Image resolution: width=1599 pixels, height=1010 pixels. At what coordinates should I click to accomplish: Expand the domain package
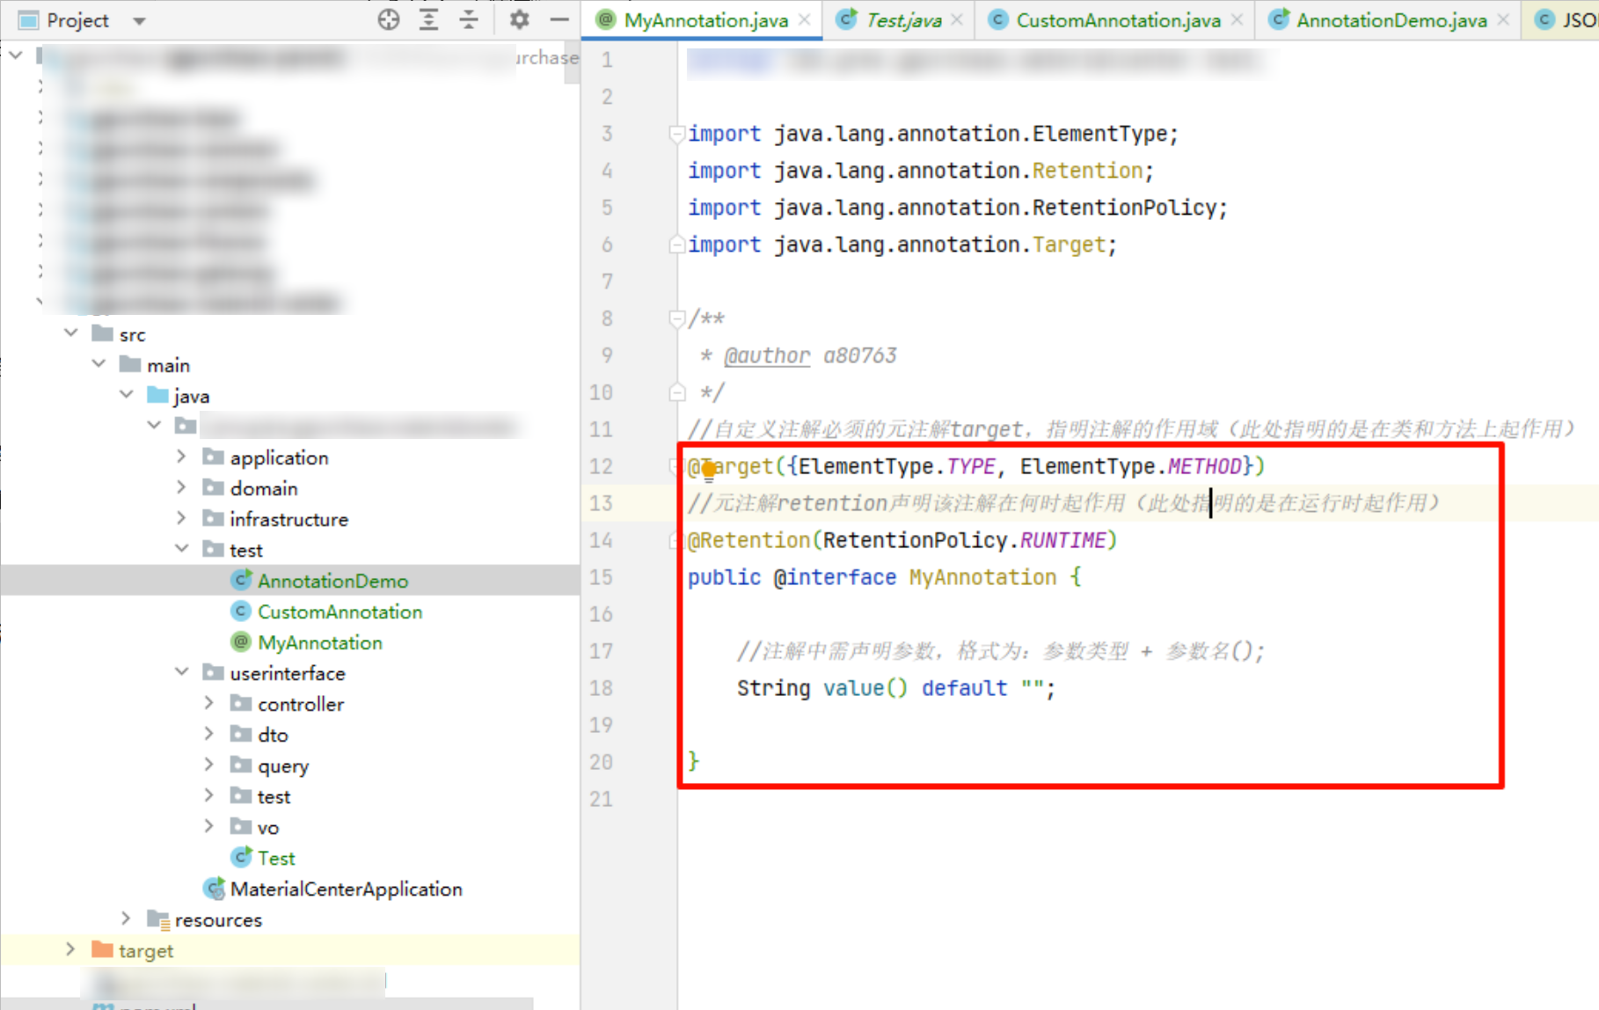click(181, 487)
